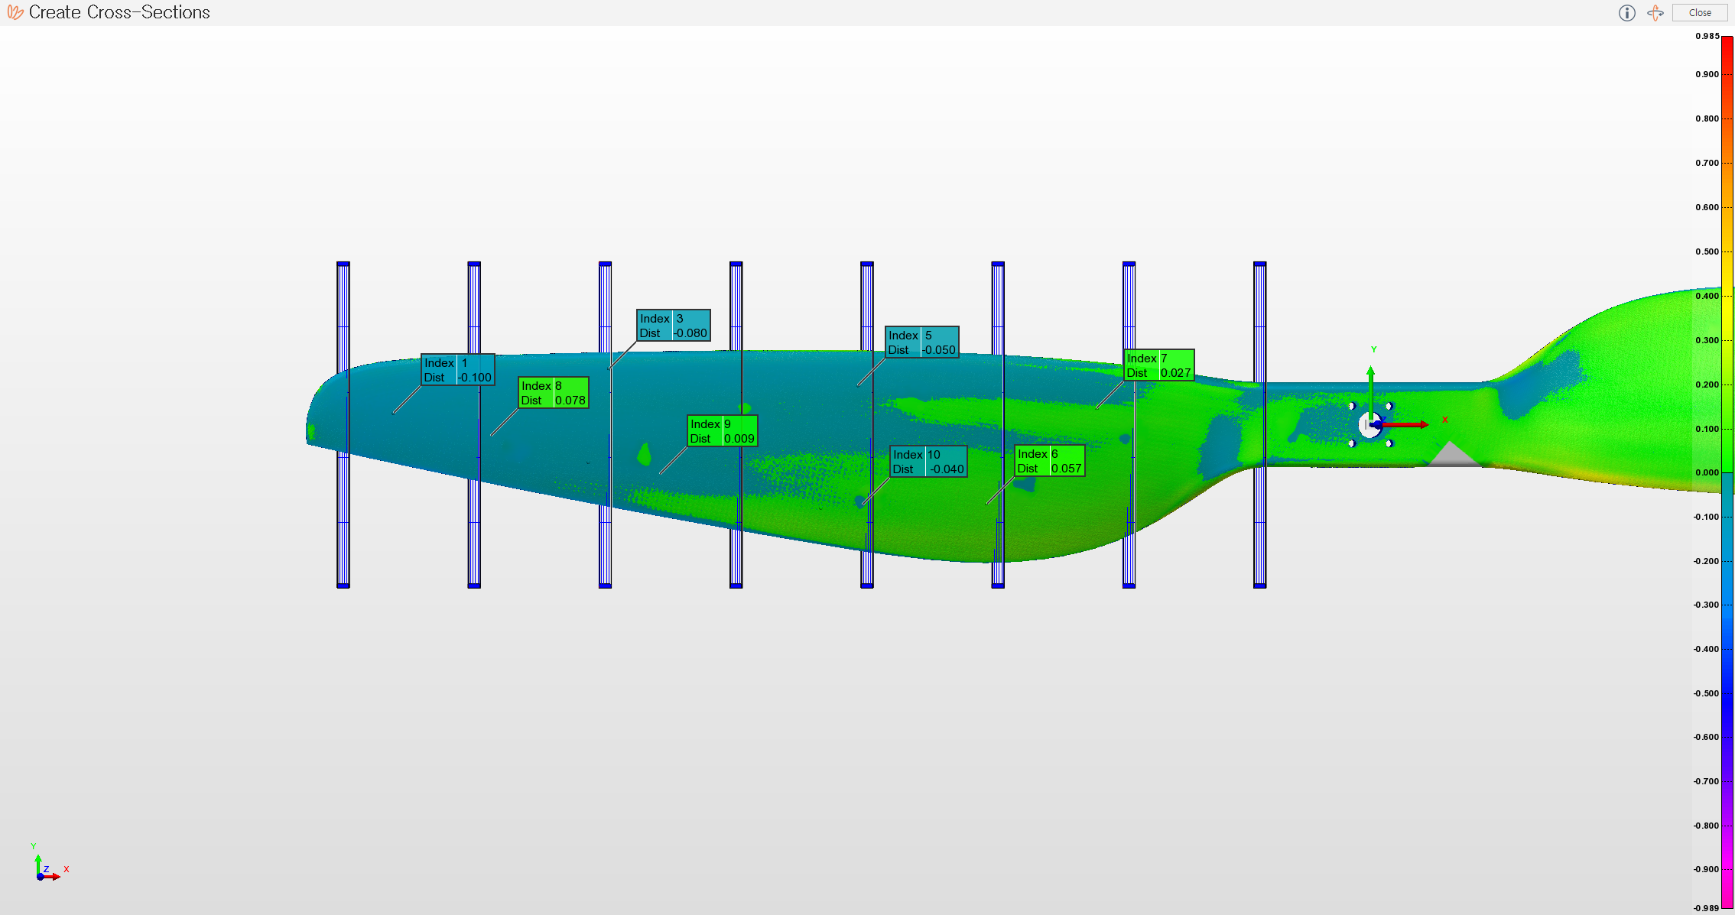Select the Index 1 annotation label

point(458,370)
